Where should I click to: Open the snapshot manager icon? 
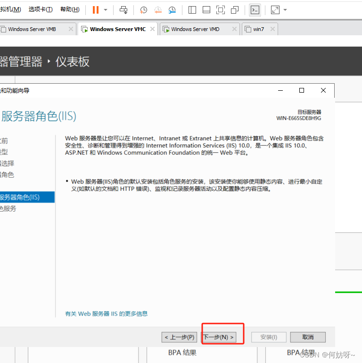coord(173,10)
